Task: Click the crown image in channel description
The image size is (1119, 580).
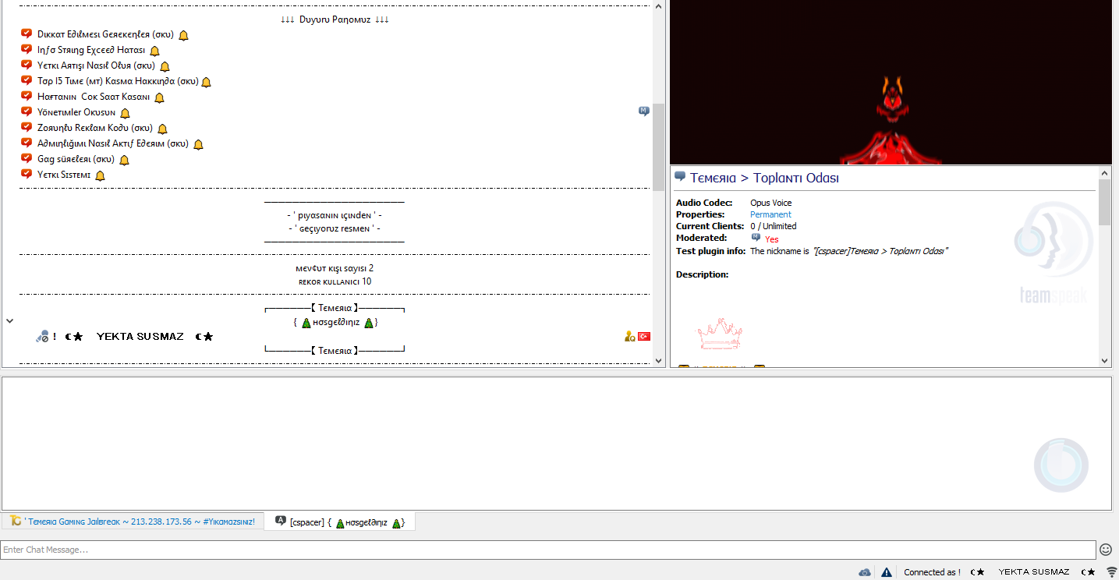Action: [719, 334]
